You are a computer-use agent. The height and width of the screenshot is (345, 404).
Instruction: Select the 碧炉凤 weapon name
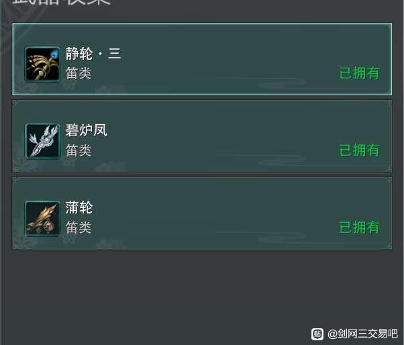point(86,130)
